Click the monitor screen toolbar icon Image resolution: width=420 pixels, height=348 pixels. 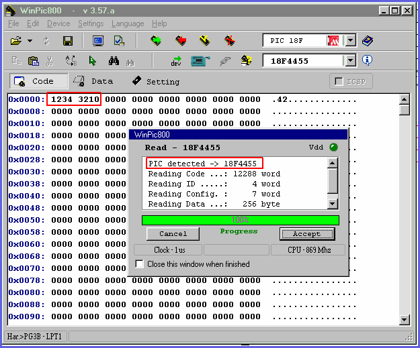coord(98,41)
